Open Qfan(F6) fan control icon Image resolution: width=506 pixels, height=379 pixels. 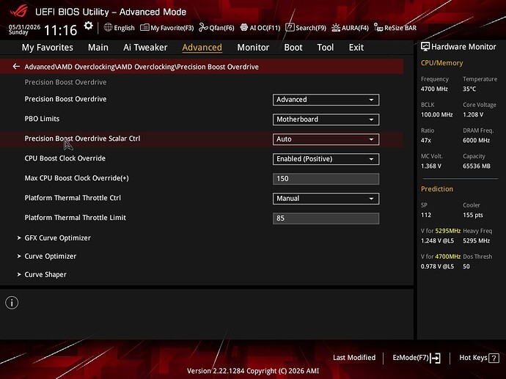tap(203, 27)
